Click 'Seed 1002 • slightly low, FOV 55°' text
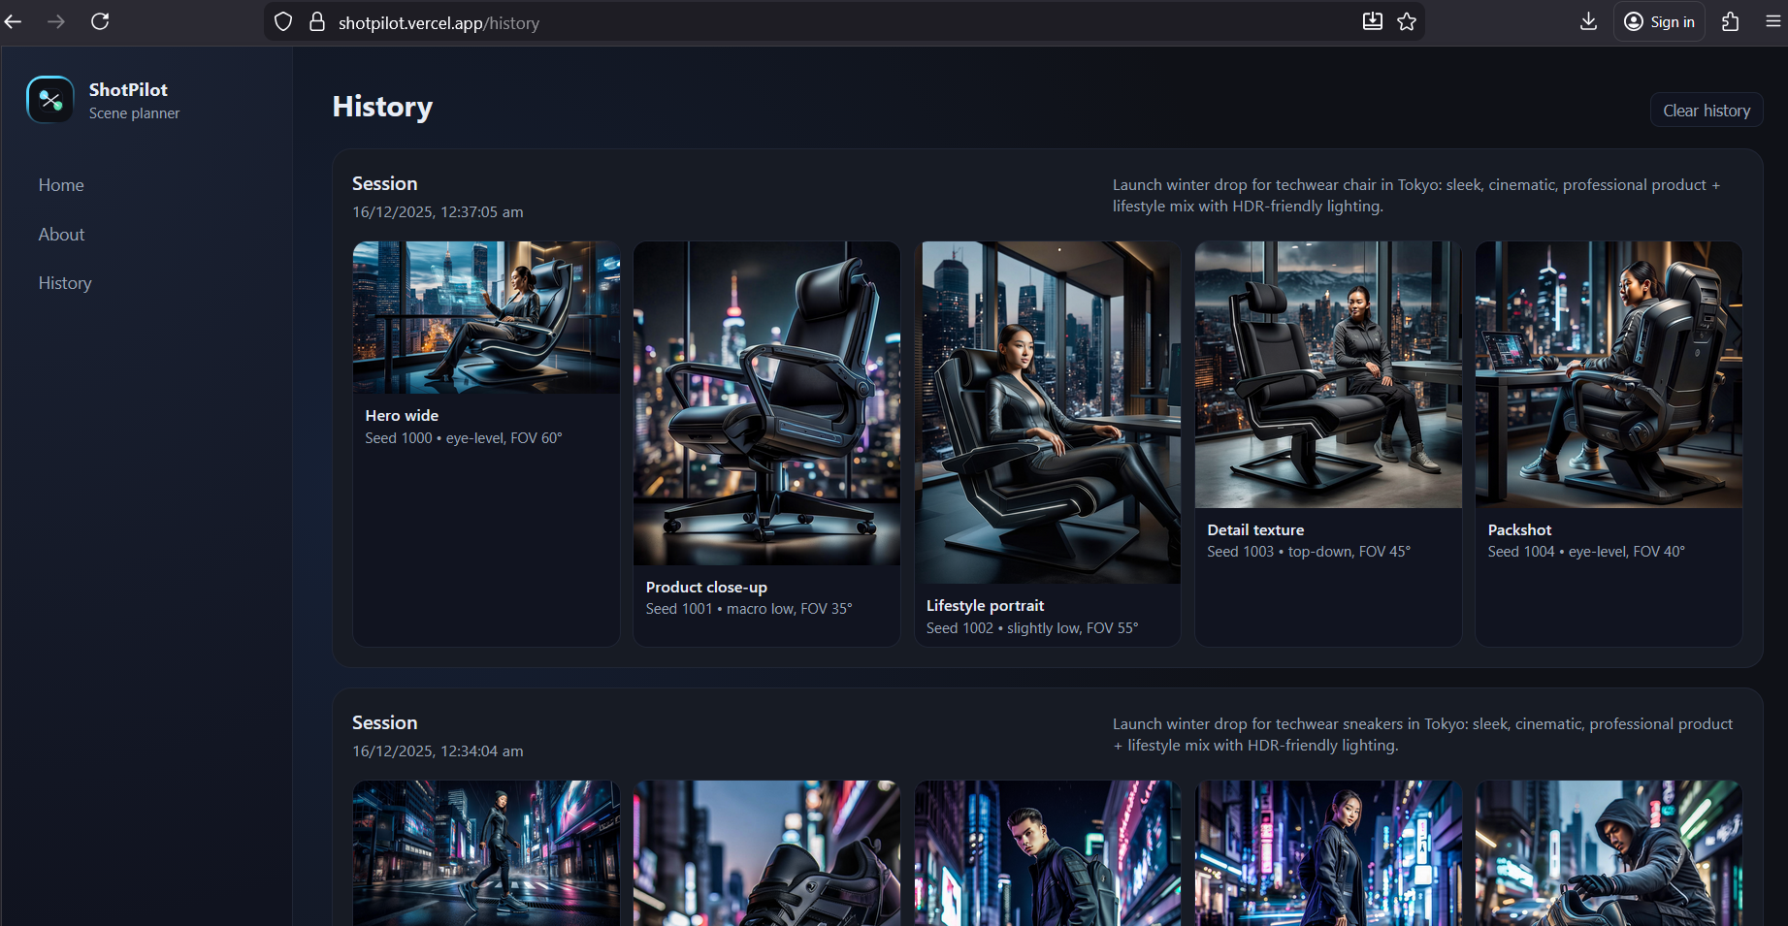The width and height of the screenshot is (1788, 926). [1032, 628]
